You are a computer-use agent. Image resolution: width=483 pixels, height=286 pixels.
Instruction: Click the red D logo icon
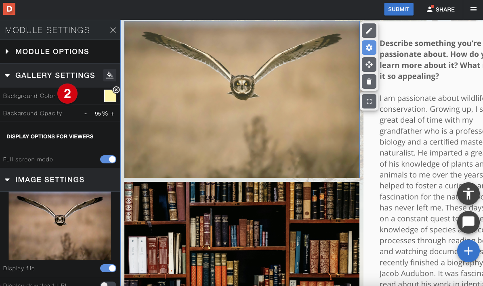tap(9, 9)
